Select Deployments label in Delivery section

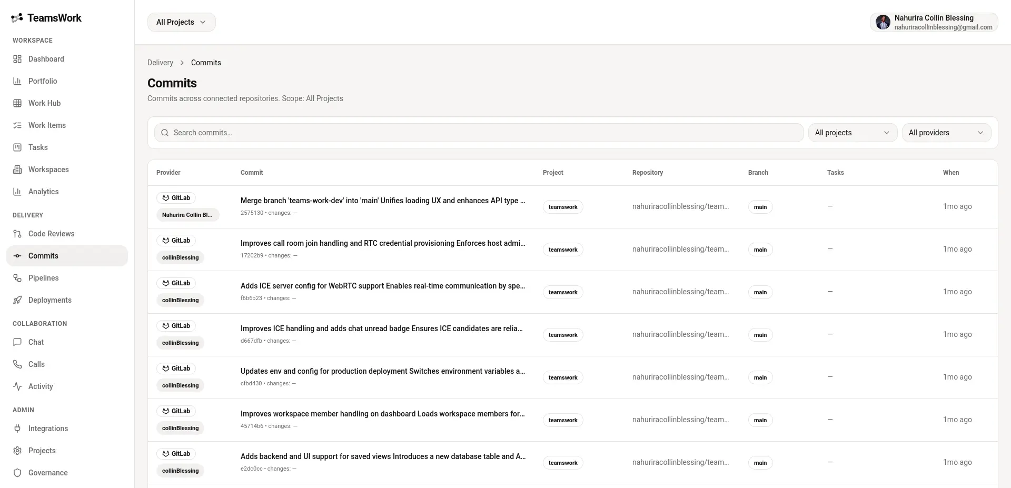coord(50,300)
